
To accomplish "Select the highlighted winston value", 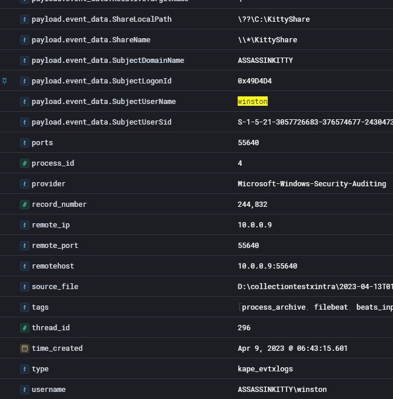I will coord(252,102).
